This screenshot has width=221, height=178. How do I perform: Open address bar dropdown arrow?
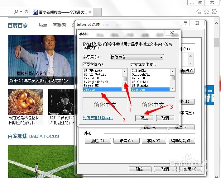pyautogui.click(x=21, y=12)
